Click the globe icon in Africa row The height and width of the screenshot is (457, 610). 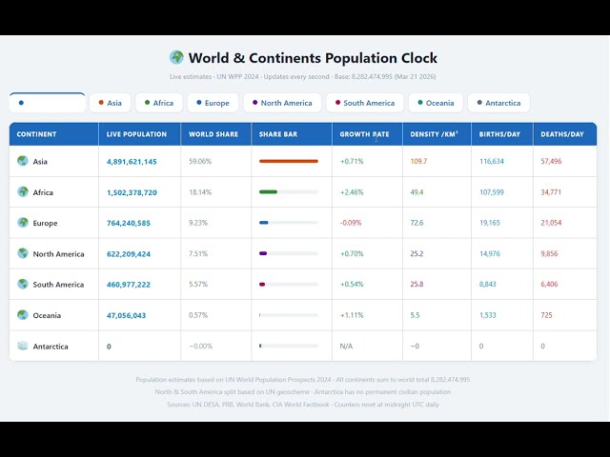[23, 191]
